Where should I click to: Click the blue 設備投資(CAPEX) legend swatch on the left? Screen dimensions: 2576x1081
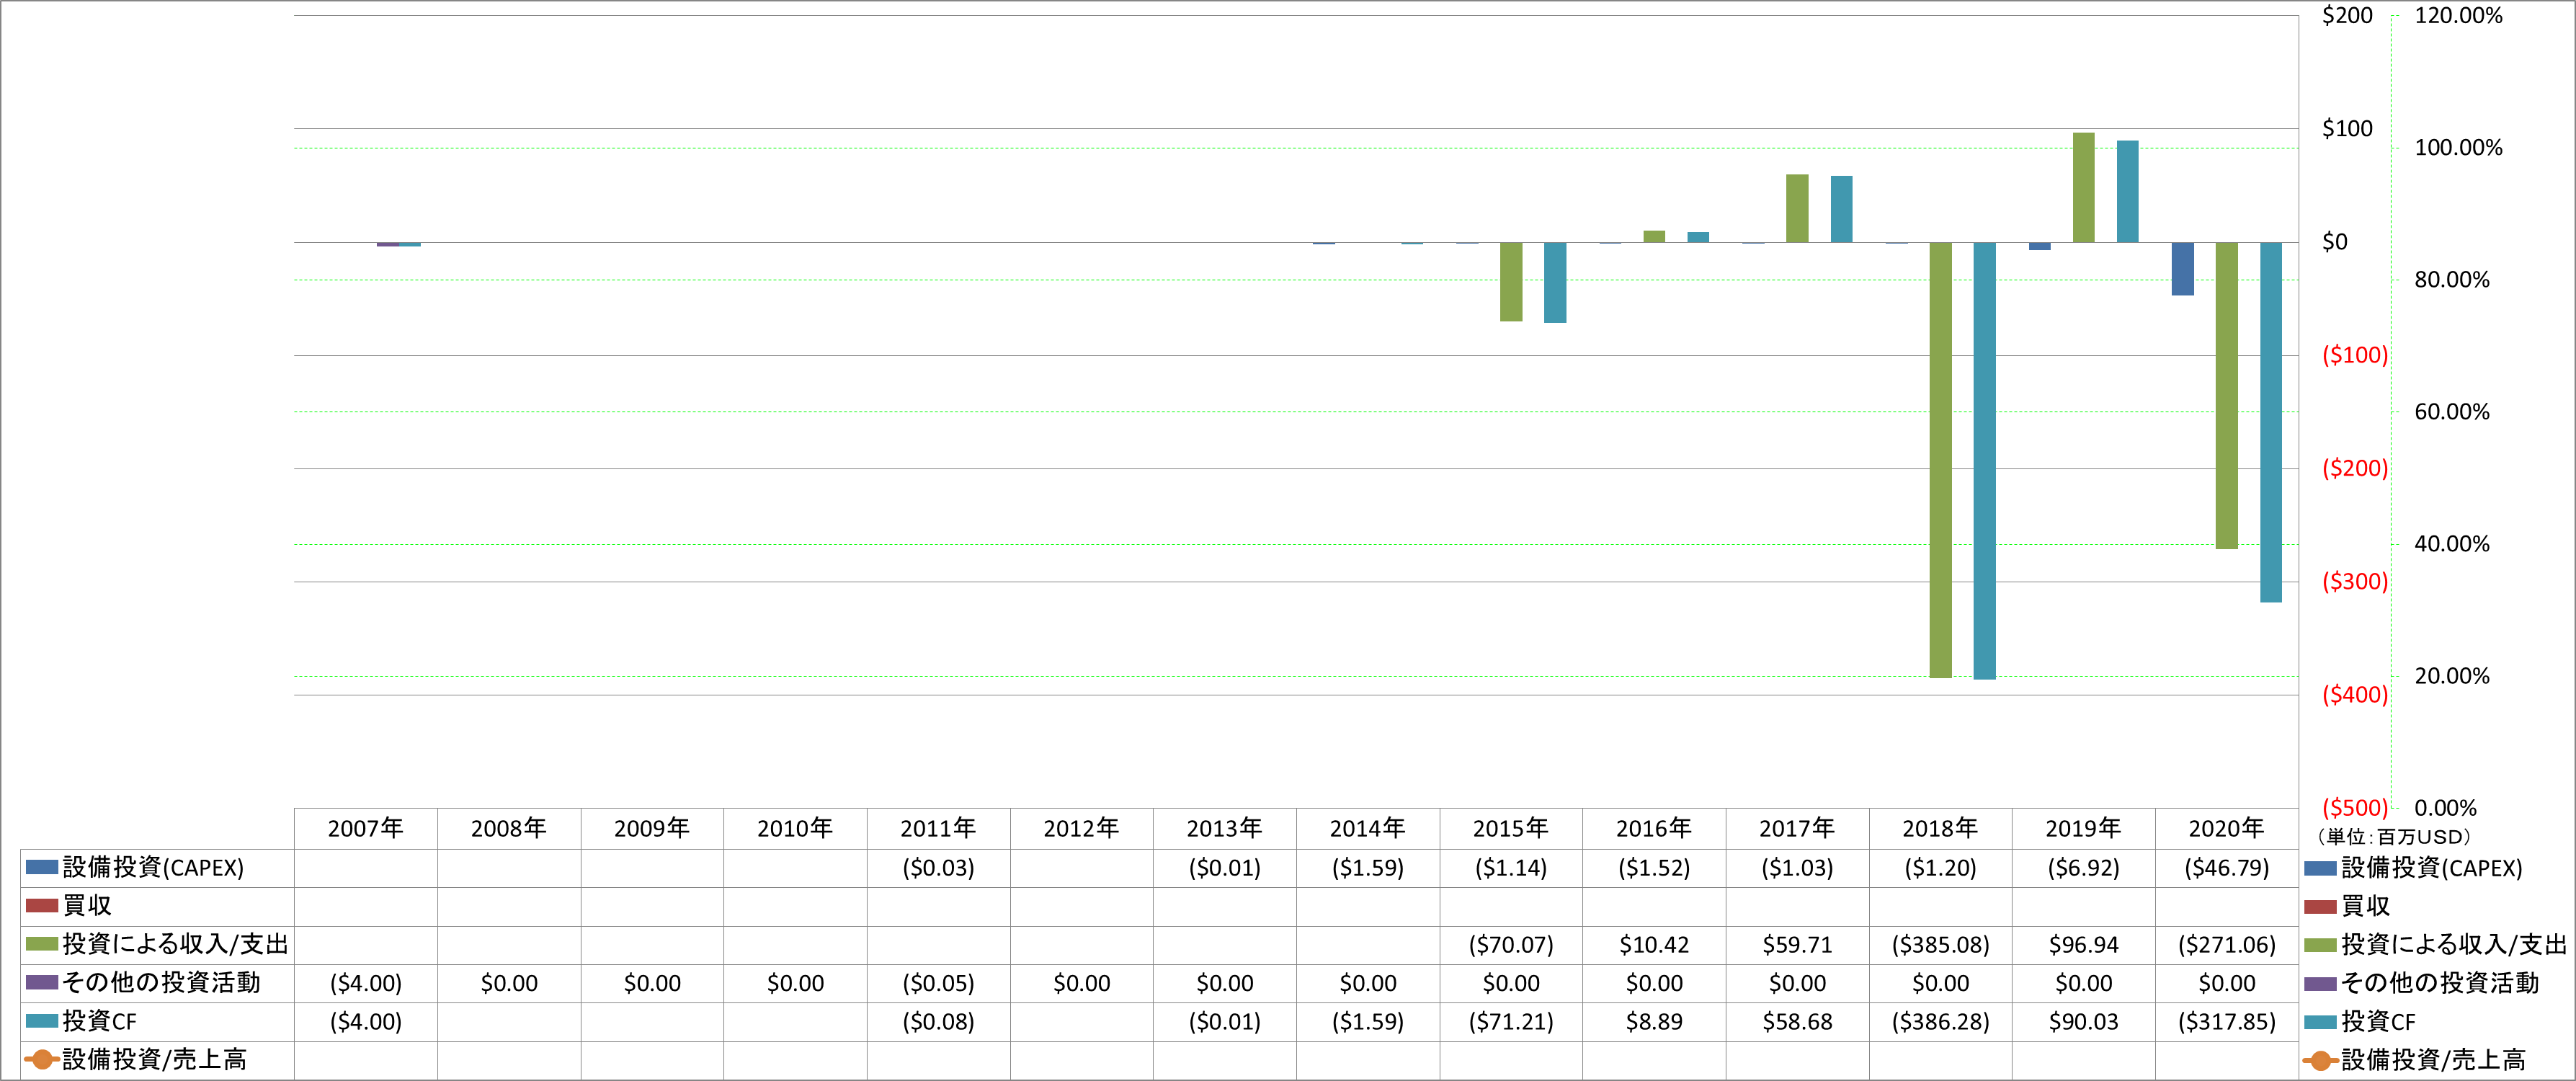42,867
